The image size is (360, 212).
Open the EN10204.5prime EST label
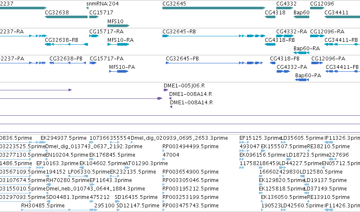67,155
